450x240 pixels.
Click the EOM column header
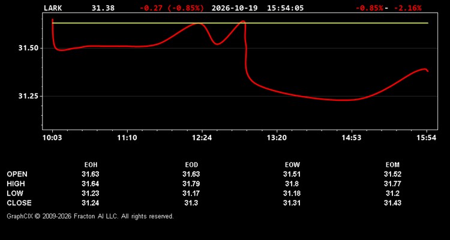392,165
